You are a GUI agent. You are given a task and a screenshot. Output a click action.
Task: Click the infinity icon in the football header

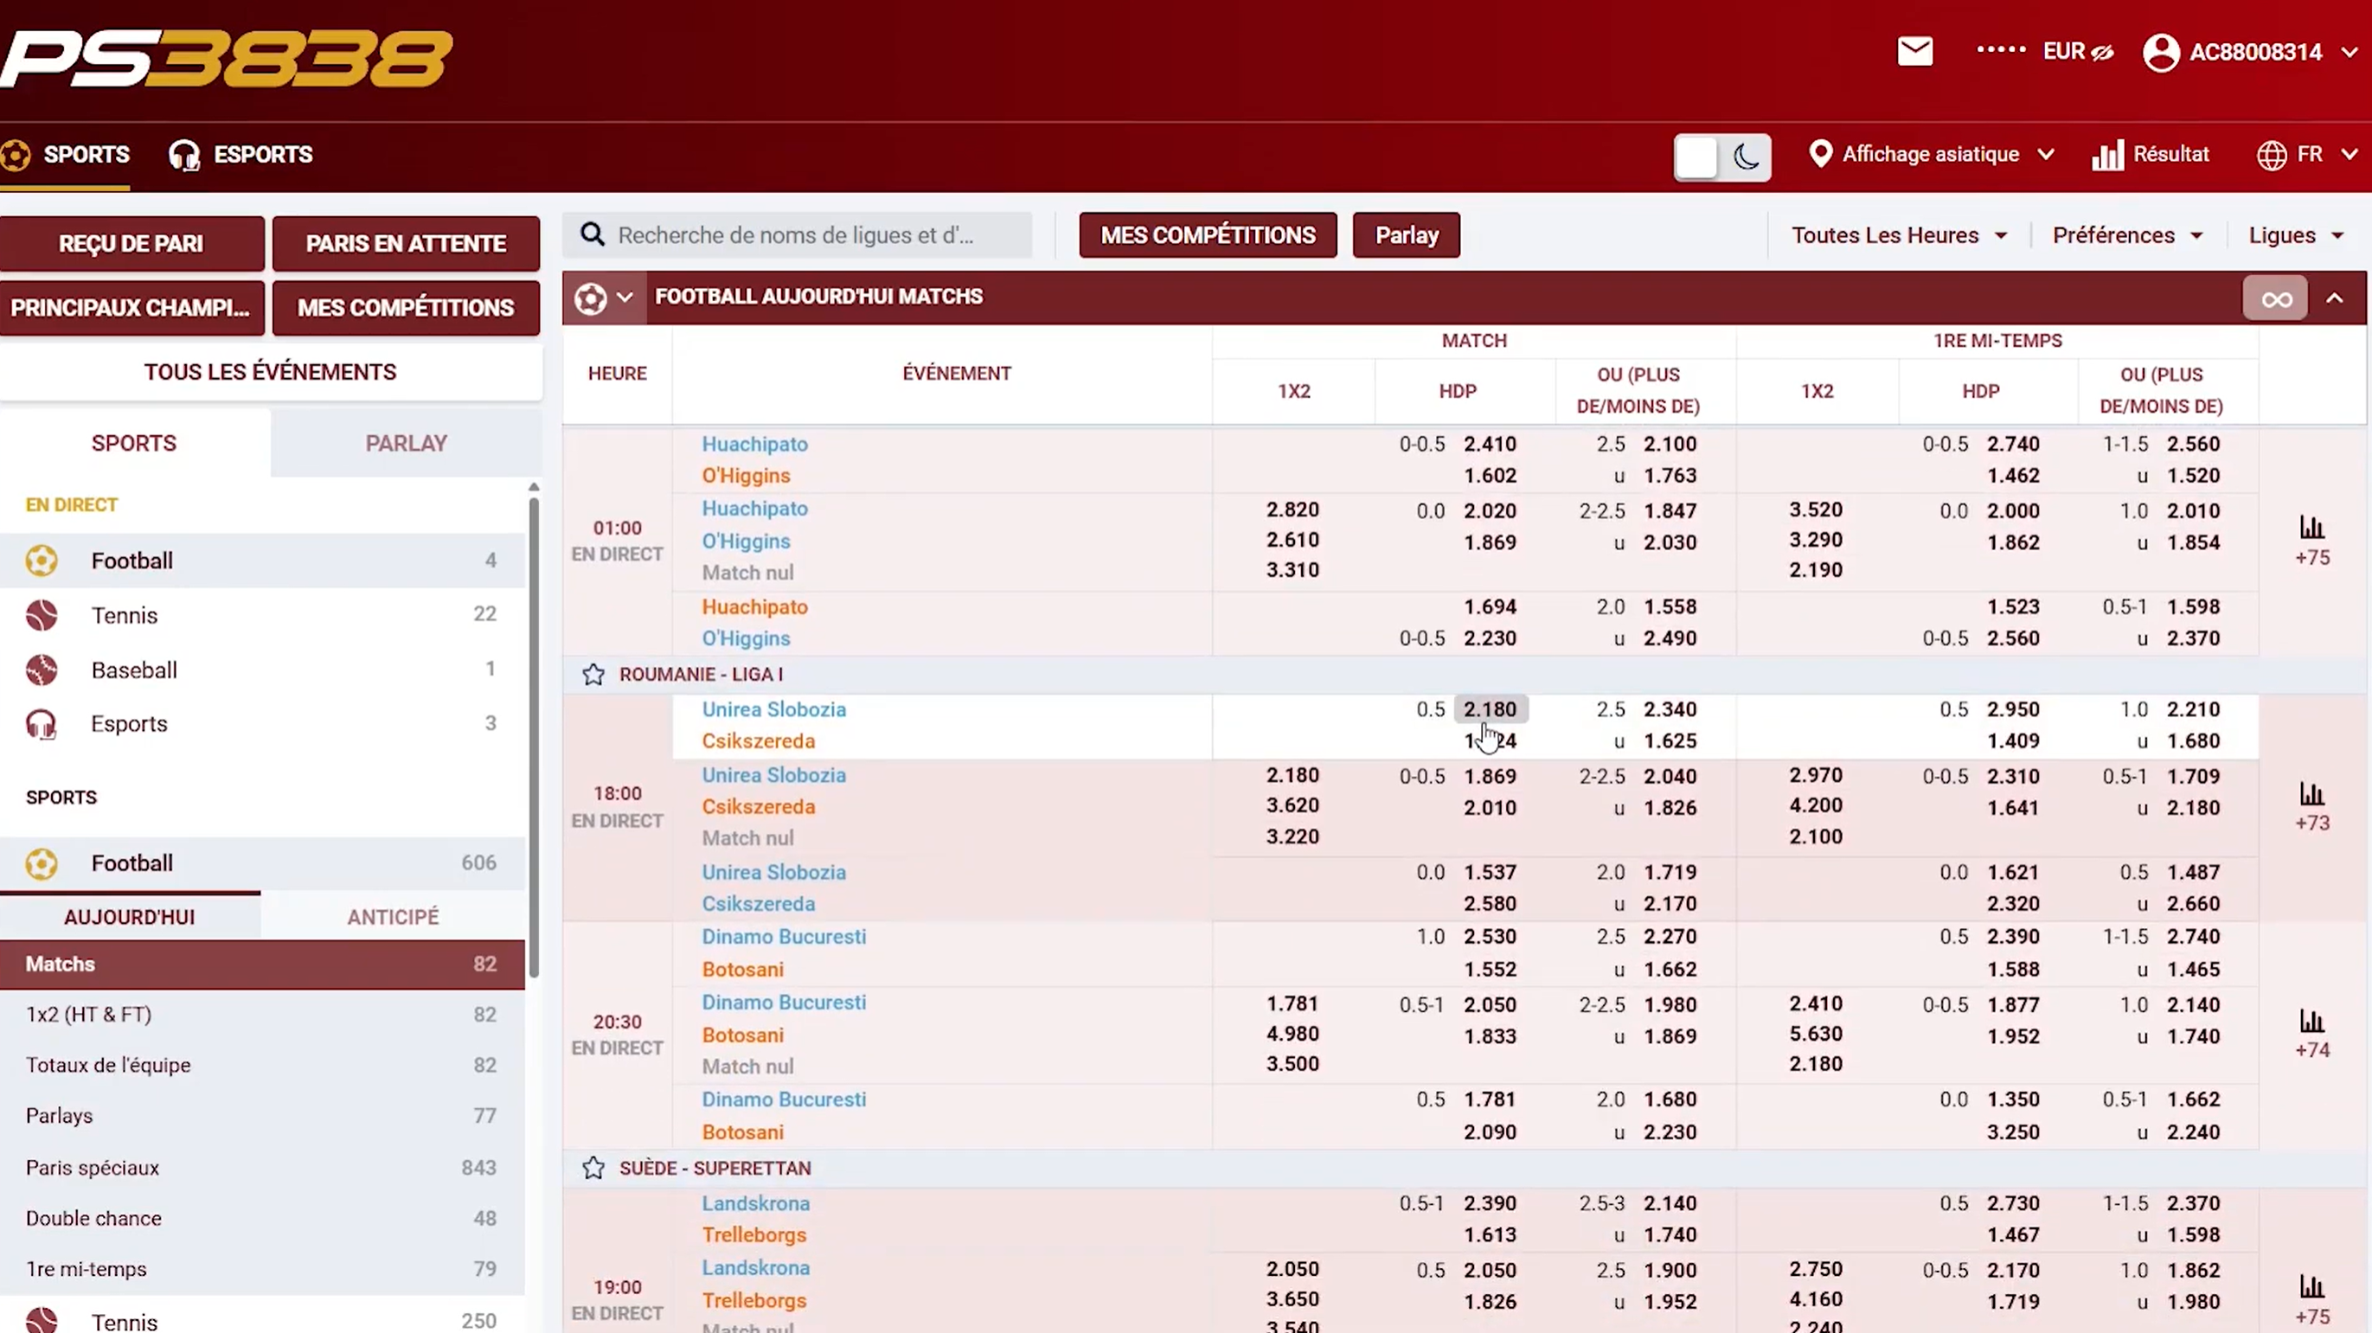2275,298
